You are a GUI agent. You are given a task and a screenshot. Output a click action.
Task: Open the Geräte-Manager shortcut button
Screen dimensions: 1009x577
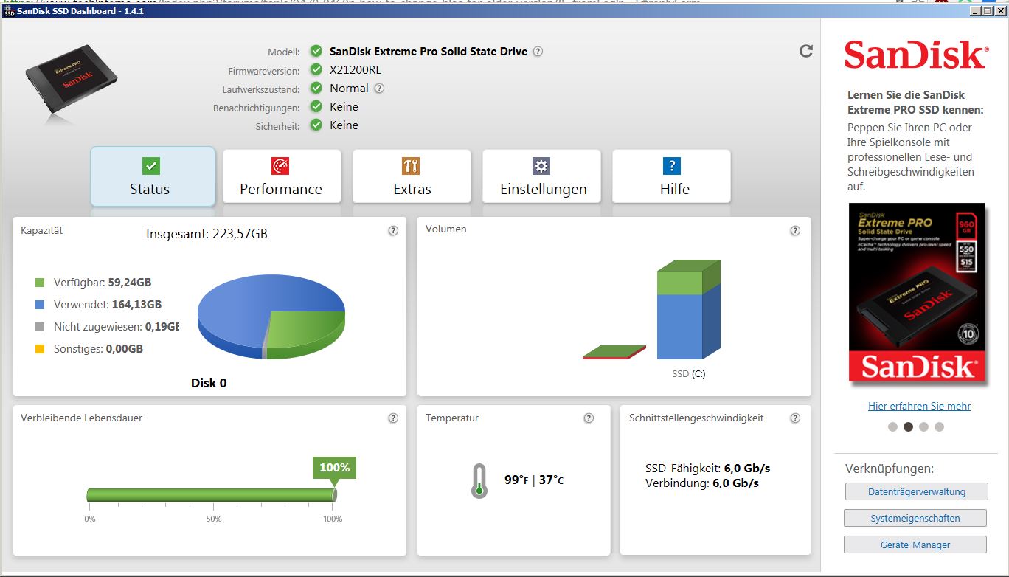pyautogui.click(x=915, y=545)
